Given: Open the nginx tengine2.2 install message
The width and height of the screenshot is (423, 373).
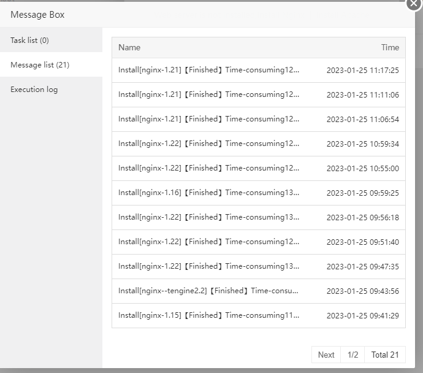Looking at the screenshot, I should click(209, 291).
